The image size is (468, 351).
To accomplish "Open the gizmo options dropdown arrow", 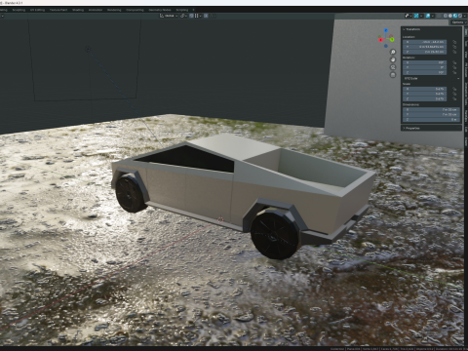I will (421, 16).
